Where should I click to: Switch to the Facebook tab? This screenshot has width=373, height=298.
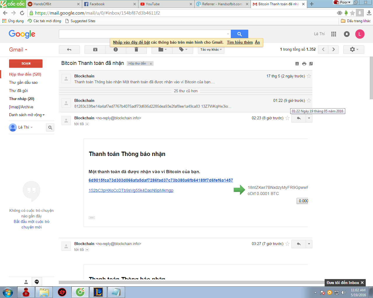(110, 4)
